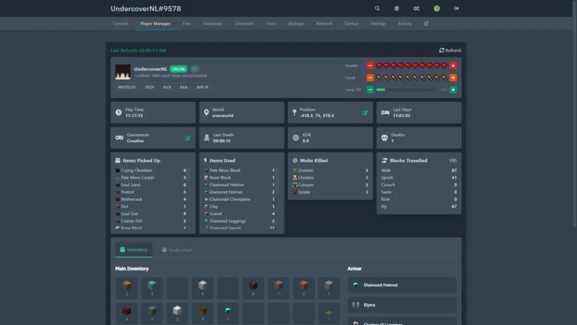Image resolution: width=577 pixels, height=325 pixels.
Task: Increase food with orange plus button
Action: [x=453, y=78]
